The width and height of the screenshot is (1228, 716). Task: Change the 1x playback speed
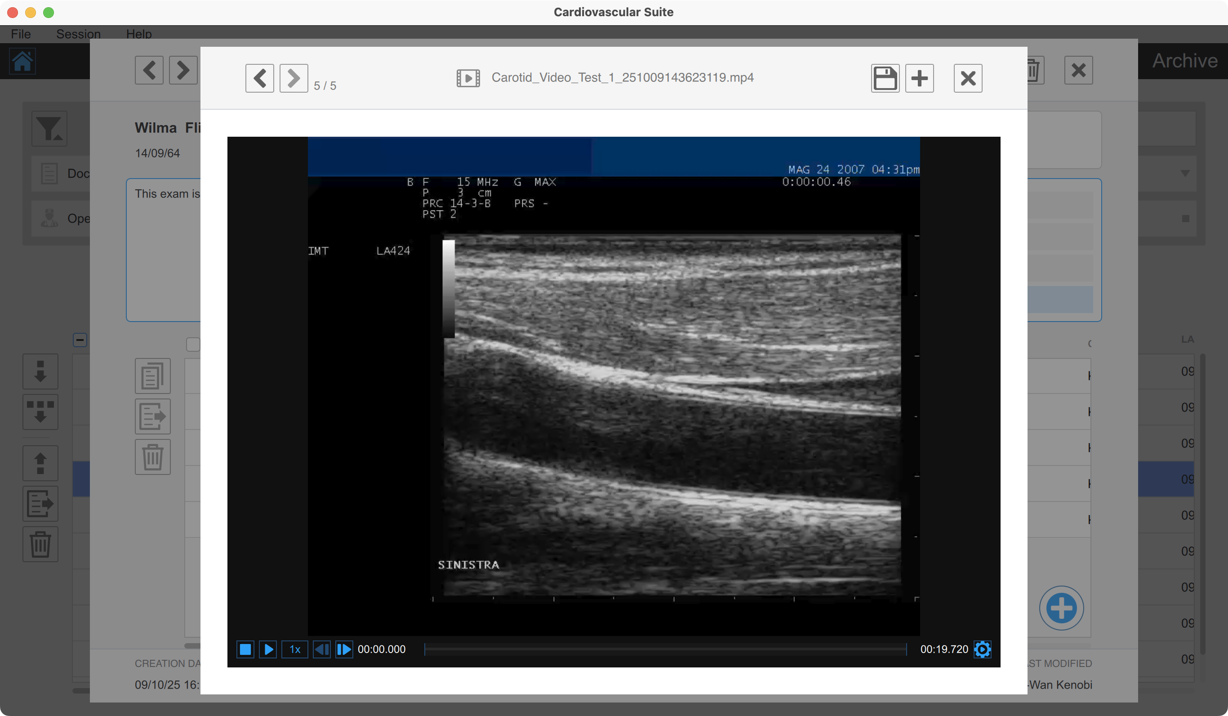pyautogui.click(x=295, y=649)
